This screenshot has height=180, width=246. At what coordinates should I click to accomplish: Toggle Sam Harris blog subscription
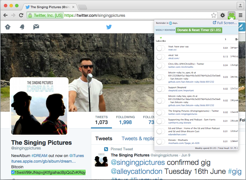click(161, 121)
